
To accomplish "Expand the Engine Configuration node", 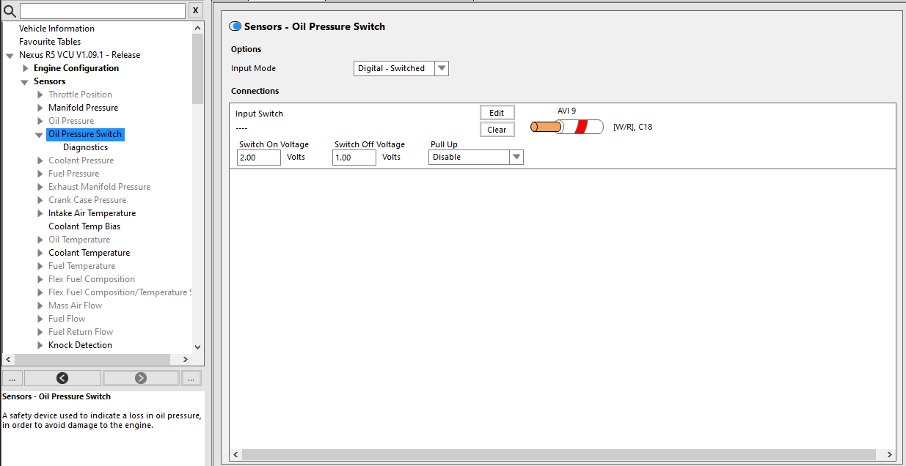I will coord(25,68).
